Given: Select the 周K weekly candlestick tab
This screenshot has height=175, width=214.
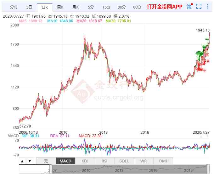Looking at the screenshot, I should [60, 7].
